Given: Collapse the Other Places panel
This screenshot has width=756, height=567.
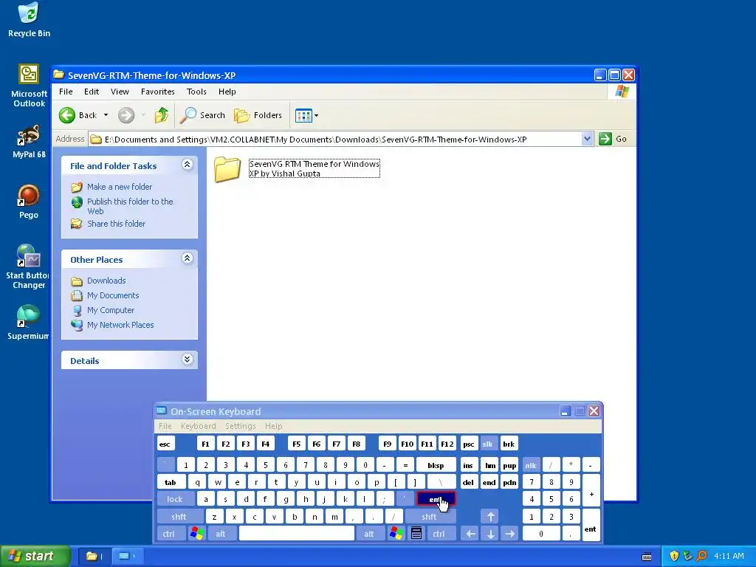Looking at the screenshot, I should coord(187,258).
